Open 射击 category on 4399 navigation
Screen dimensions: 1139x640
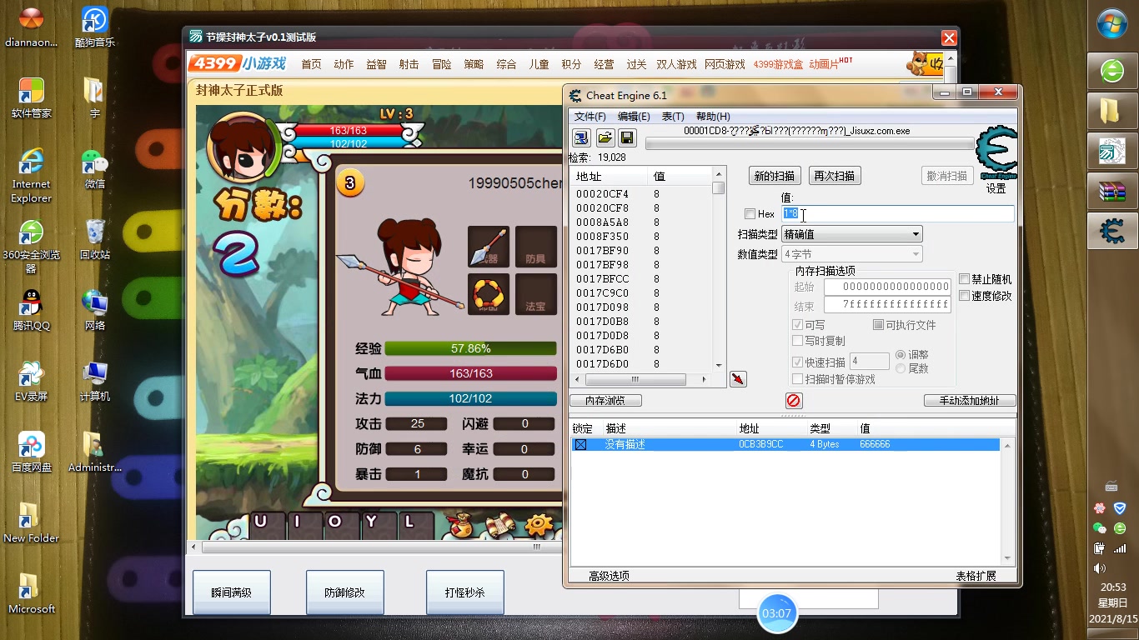409,64
